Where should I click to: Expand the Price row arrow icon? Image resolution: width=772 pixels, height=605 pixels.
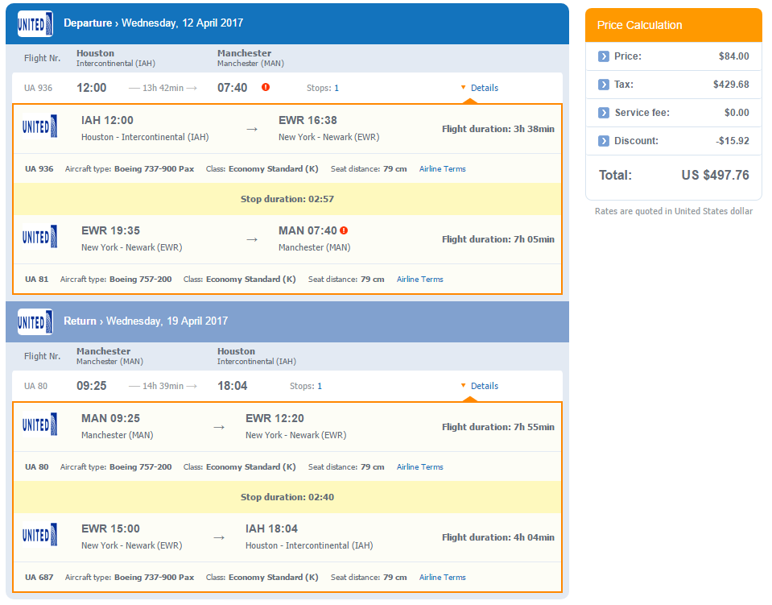(603, 56)
